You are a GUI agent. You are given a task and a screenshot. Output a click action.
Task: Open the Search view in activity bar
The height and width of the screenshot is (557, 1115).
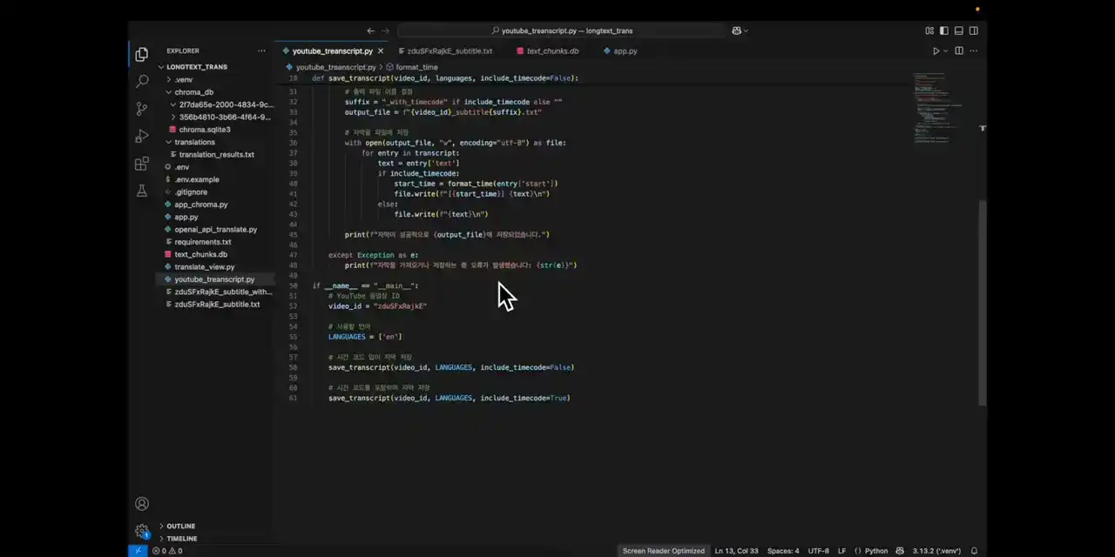[142, 81]
